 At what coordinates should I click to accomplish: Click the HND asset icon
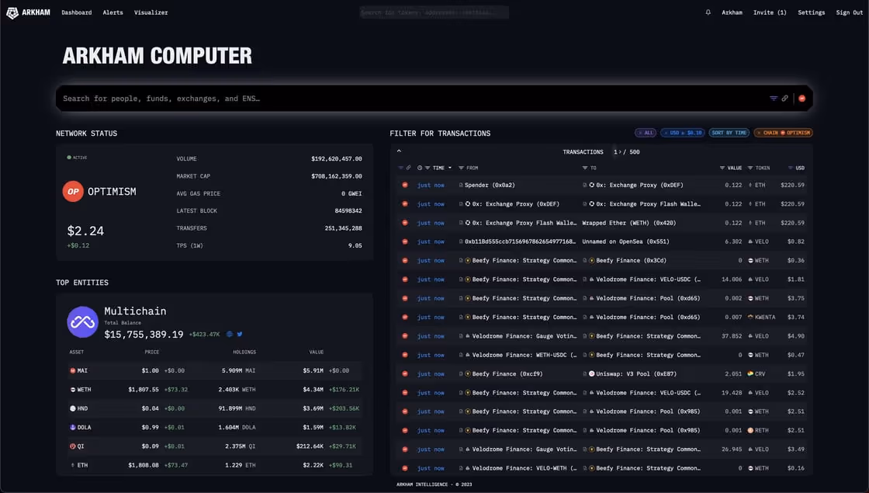coord(73,408)
